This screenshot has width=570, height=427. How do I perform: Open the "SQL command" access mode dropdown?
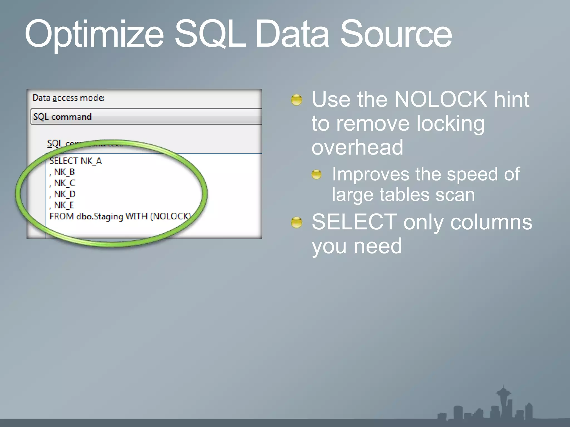pos(146,117)
